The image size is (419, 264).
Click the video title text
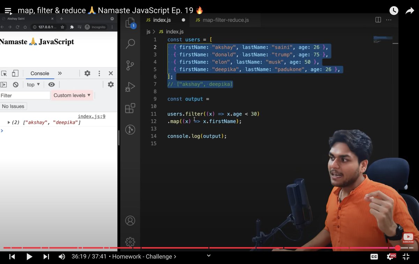click(110, 10)
